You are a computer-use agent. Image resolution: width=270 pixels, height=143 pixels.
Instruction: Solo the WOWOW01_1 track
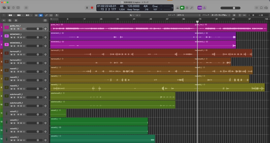coord(15,37)
